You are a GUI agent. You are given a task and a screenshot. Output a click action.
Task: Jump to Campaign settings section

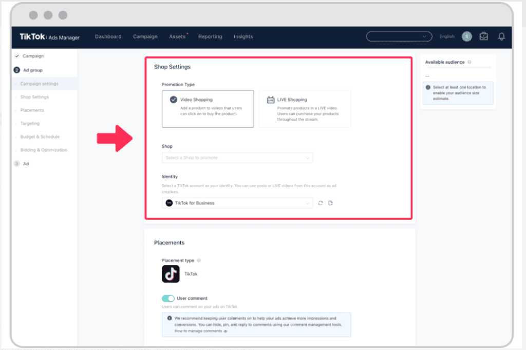tap(39, 84)
